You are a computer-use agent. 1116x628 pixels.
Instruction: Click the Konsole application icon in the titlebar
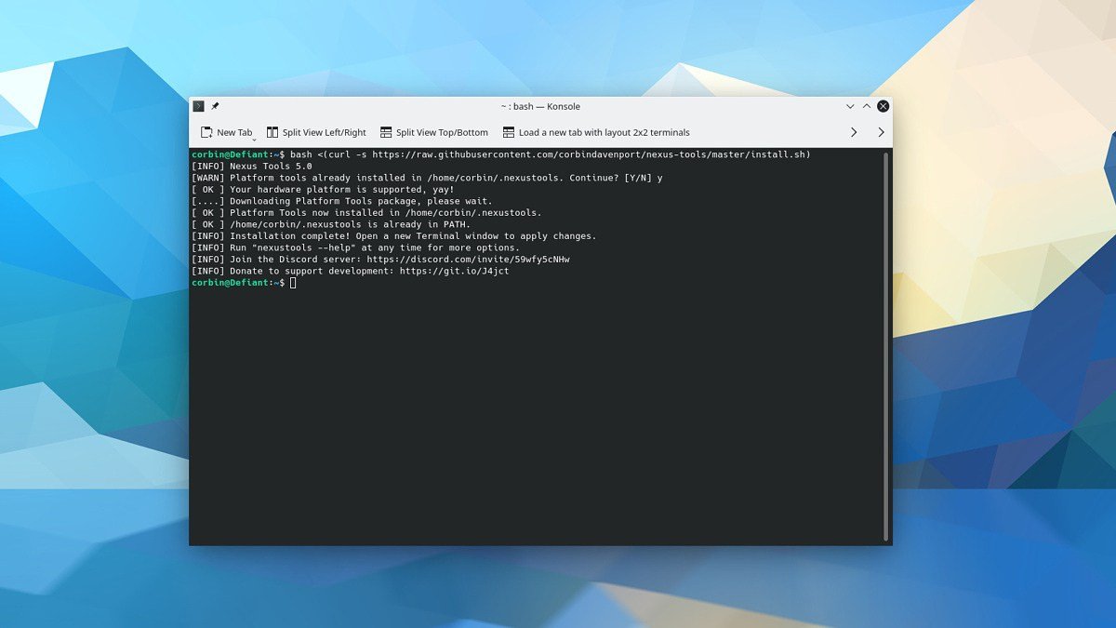pyautogui.click(x=198, y=106)
